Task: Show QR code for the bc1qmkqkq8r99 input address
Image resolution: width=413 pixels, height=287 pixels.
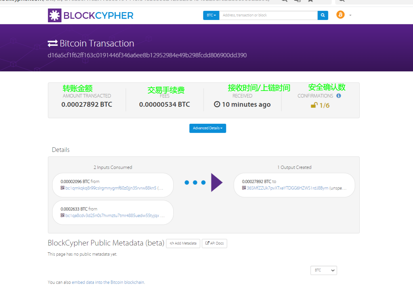Action: (62, 188)
